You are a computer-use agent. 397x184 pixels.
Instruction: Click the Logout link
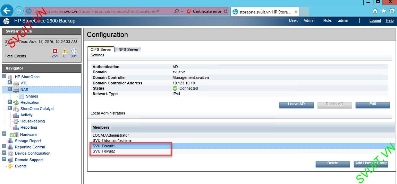[x=375, y=21]
